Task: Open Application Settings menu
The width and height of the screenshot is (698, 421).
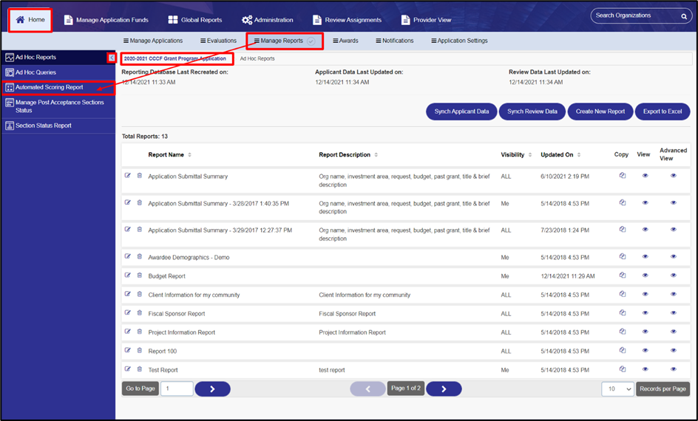Action: [459, 41]
